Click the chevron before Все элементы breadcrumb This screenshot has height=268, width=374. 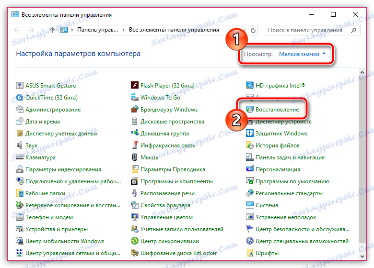[x=123, y=30]
